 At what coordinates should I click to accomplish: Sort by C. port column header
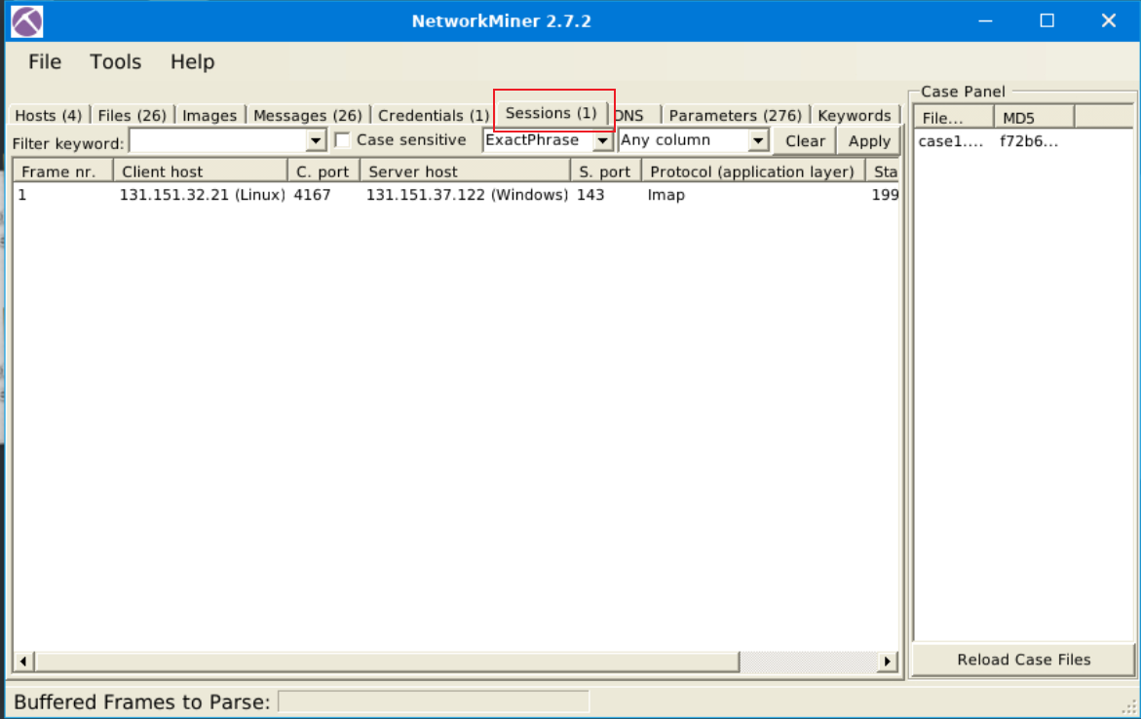click(x=323, y=171)
